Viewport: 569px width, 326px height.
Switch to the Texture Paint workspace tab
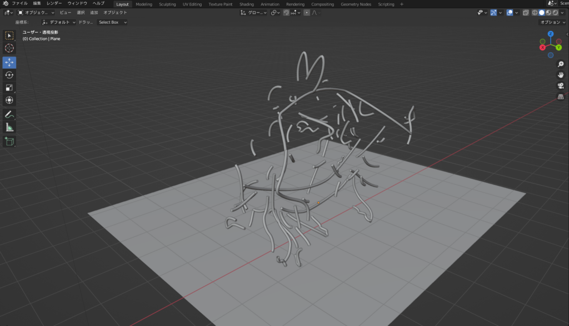220,4
